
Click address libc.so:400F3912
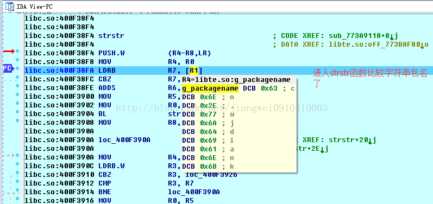(x=59, y=183)
